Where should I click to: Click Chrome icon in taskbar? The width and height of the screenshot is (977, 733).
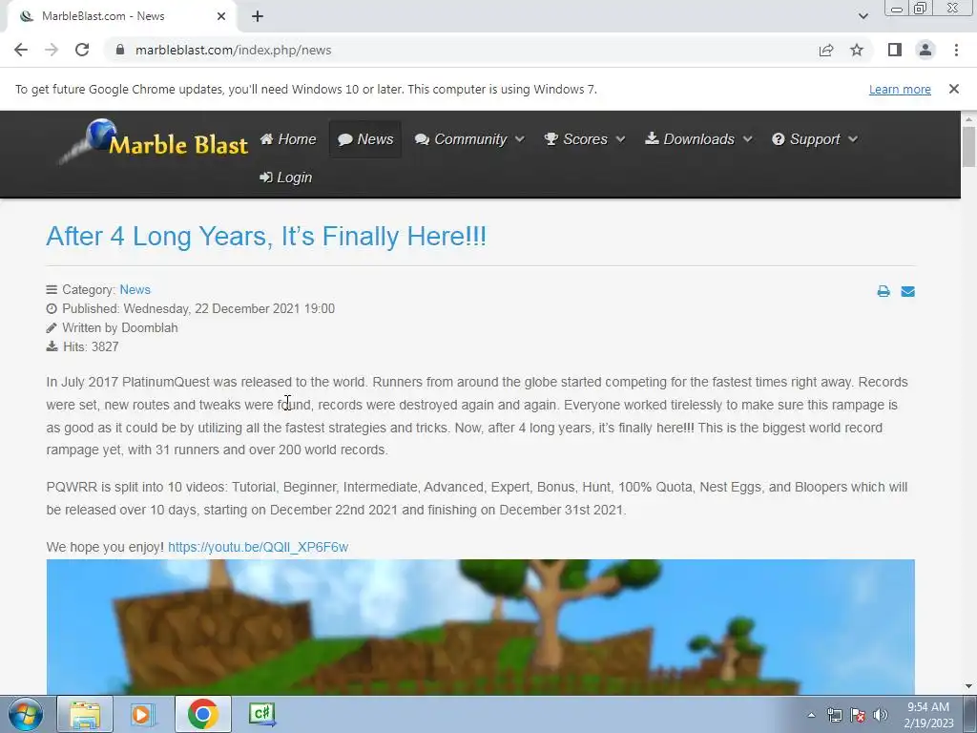point(202,714)
